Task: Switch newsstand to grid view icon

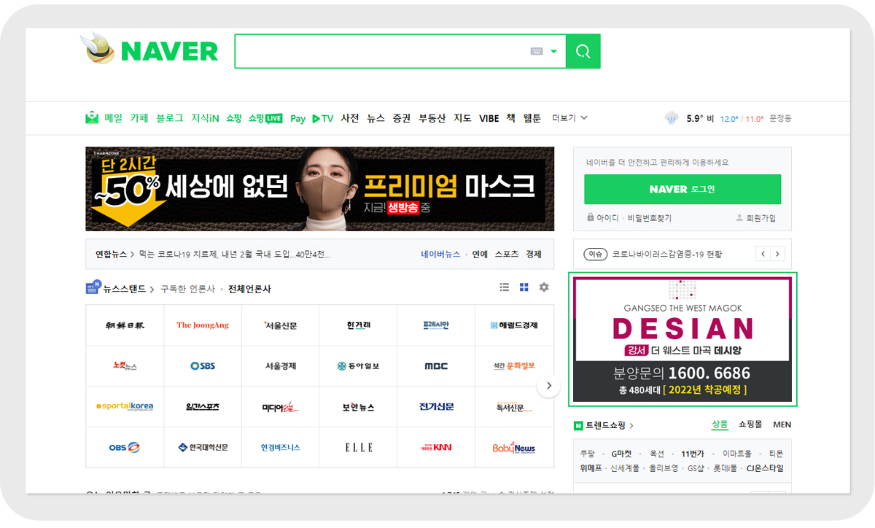Action: [524, 287]
